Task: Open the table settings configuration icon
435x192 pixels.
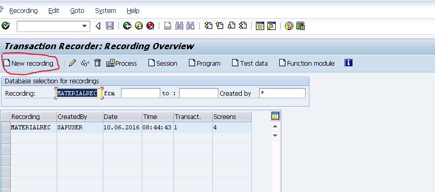Action: (275, 116)
